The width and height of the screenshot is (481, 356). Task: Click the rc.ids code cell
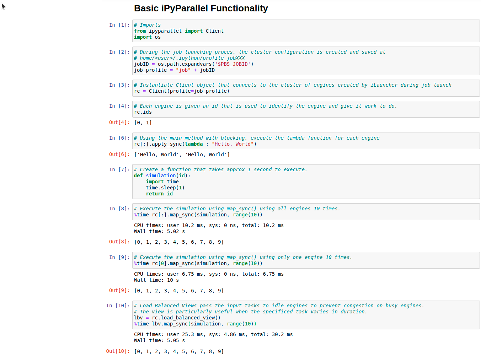[306, 109]
